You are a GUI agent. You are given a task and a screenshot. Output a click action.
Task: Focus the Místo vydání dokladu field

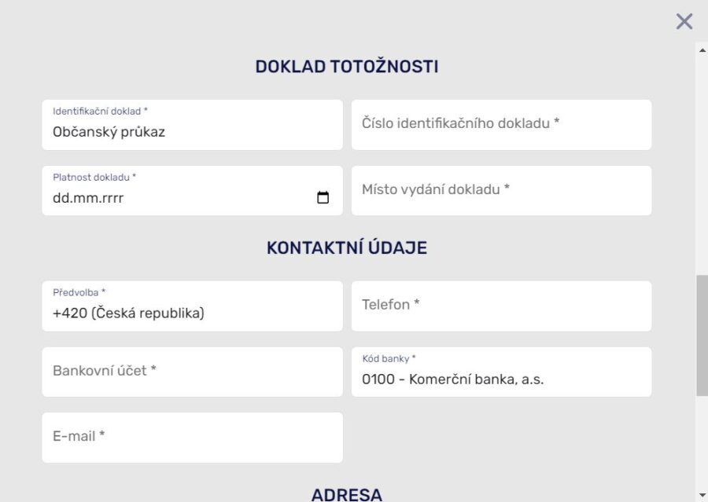501,191
